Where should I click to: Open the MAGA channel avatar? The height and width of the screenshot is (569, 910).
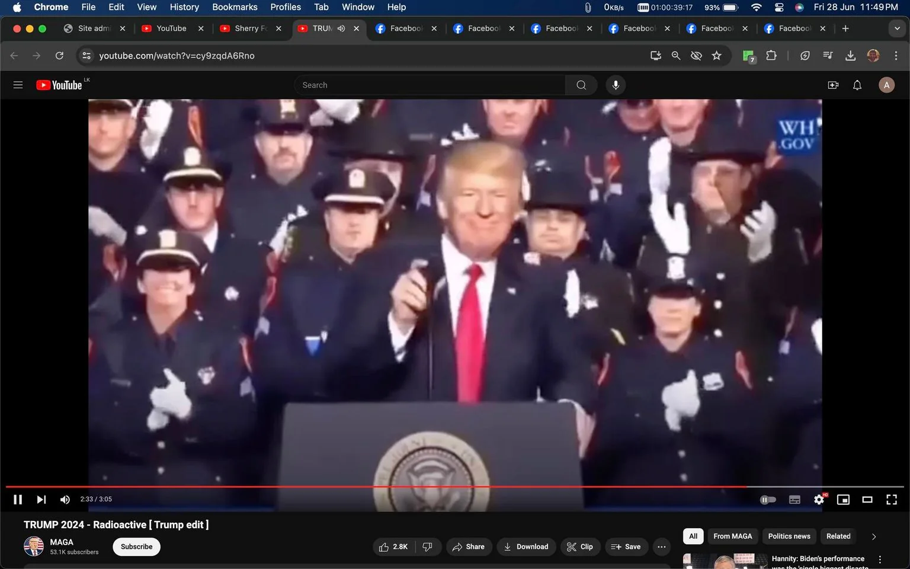coord(34,546)
